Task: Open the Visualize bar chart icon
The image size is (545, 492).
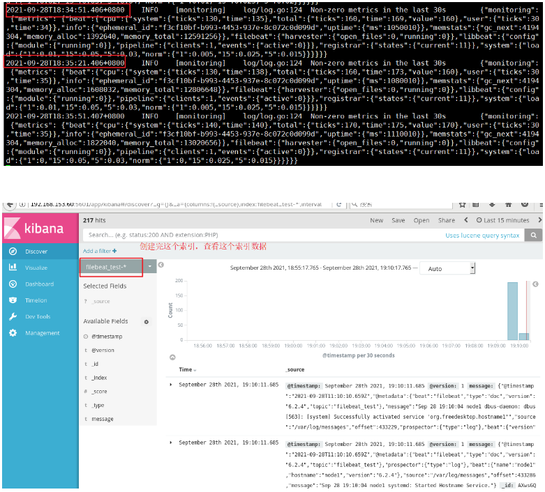Action: click(13, 268)
